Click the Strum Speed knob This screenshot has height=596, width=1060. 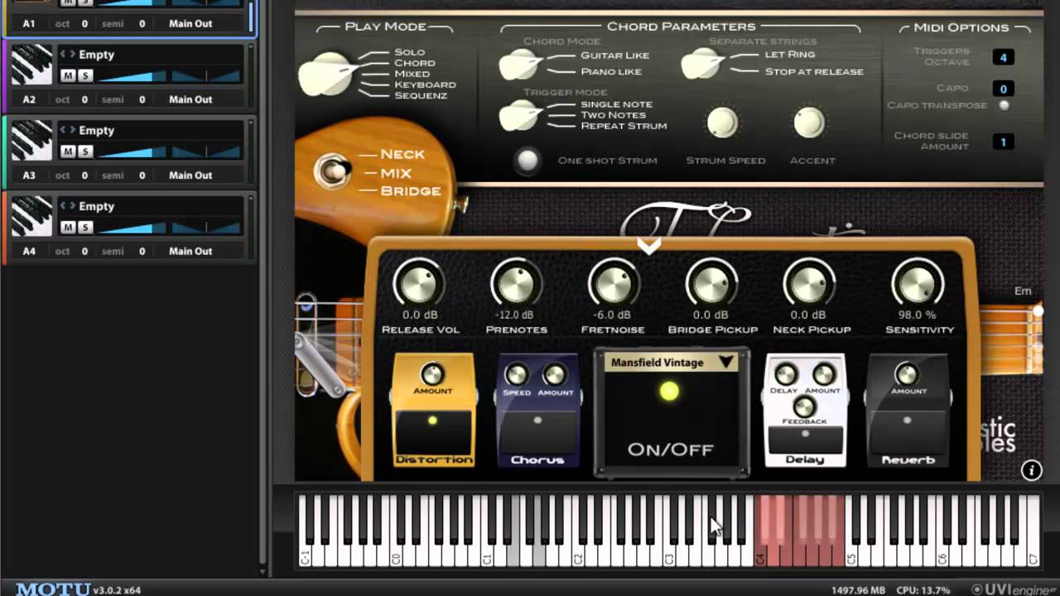click(x=722, y=123)
